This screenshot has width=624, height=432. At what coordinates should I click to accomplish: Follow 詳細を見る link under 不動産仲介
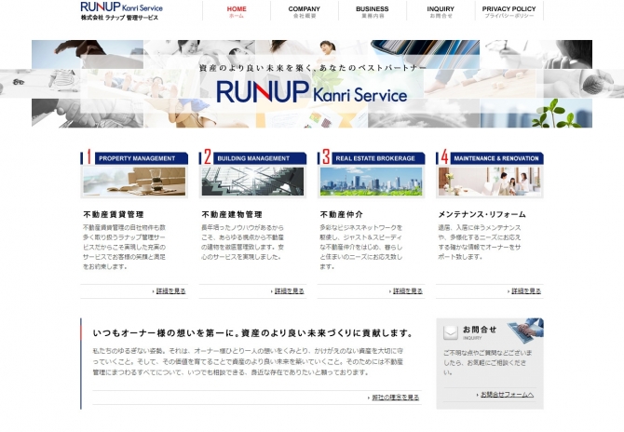coord(408,291)
